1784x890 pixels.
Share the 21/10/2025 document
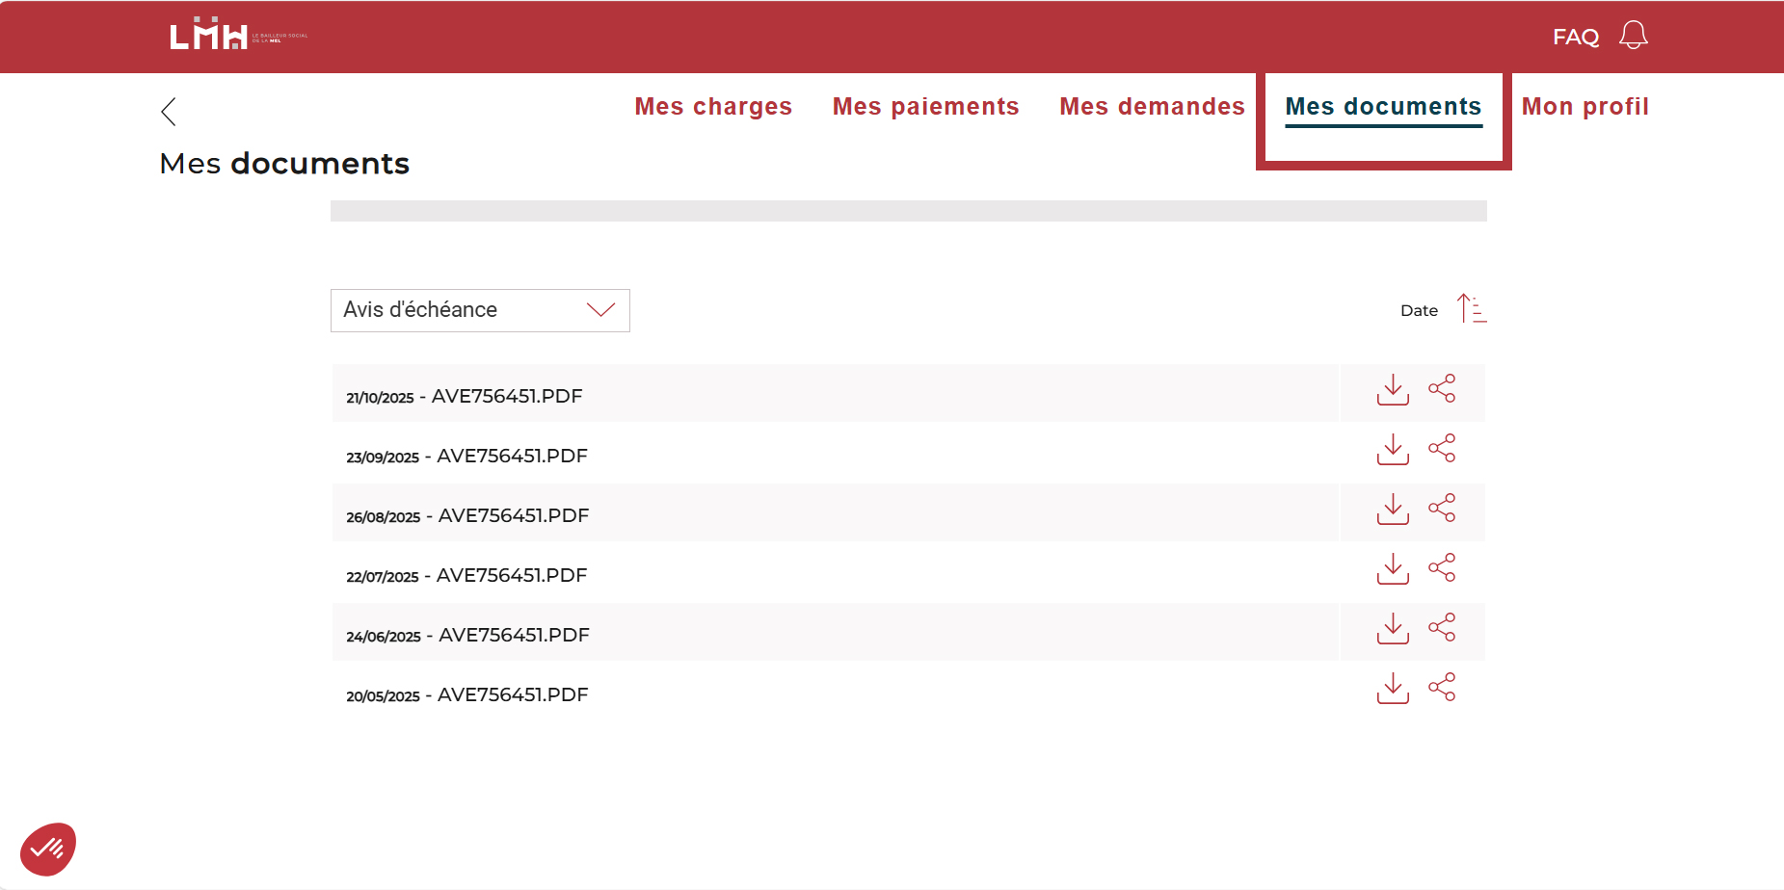click(1442, 389)
